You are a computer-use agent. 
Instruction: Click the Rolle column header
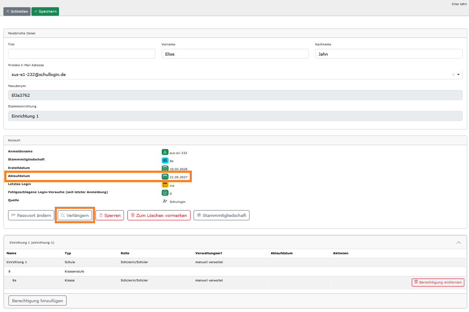point(125,253)
